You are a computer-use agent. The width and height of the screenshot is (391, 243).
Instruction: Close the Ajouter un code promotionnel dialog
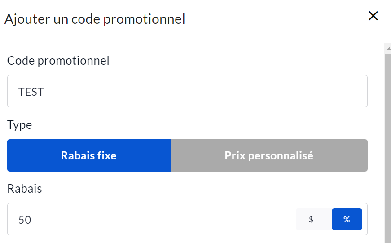click(373, 16)
